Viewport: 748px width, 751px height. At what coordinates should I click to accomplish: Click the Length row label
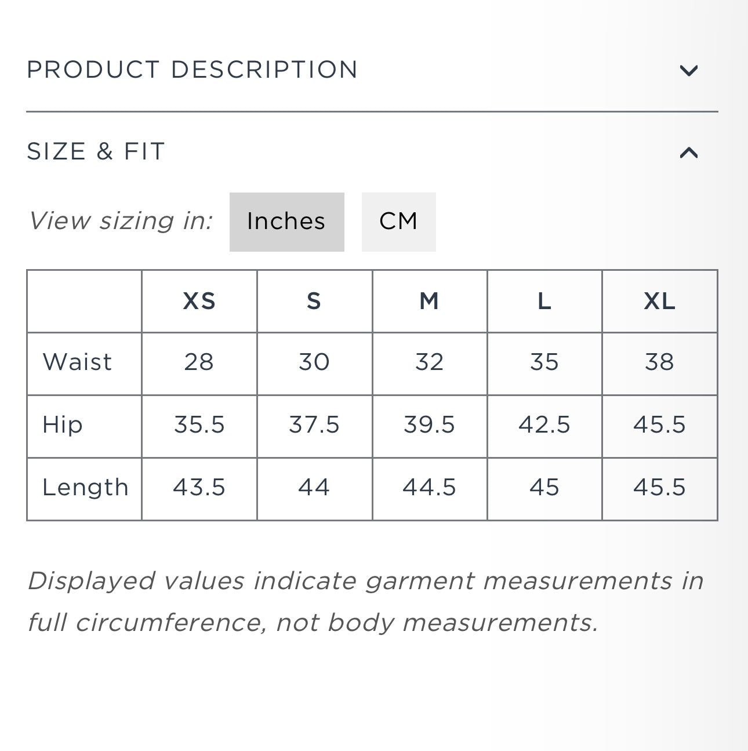point(85,488)
